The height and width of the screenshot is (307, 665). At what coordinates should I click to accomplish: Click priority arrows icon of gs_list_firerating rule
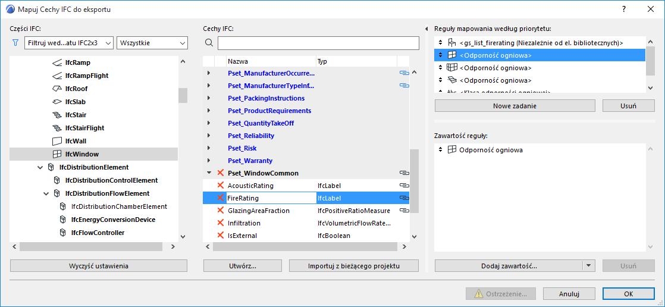440,43
